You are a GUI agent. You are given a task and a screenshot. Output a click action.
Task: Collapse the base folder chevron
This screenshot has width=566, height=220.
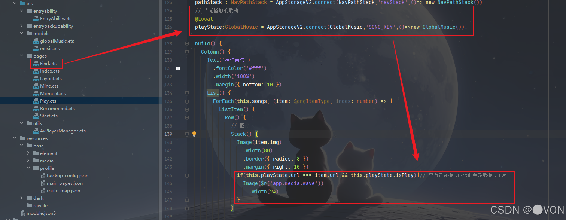click(x=22, y=146)
